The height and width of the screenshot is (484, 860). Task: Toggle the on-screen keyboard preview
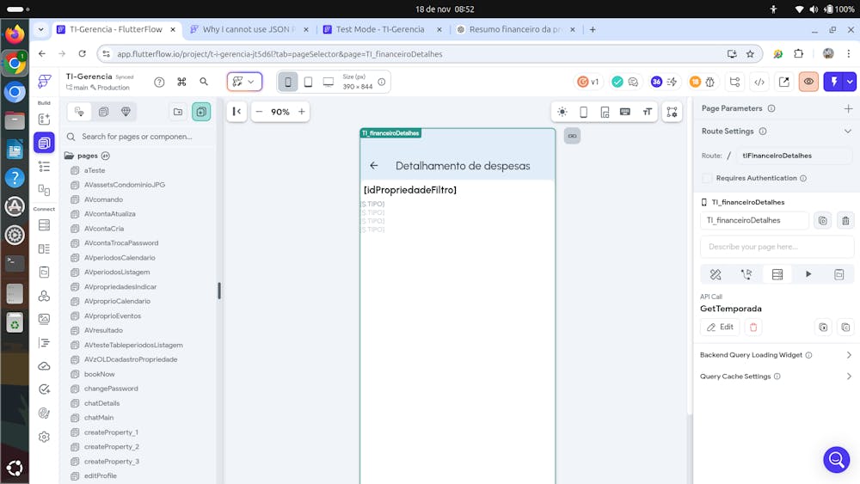tap(624, 112)
